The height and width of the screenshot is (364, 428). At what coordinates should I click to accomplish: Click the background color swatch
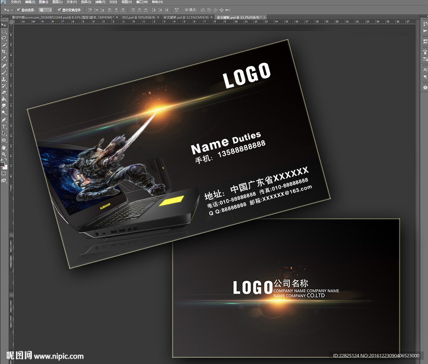[5, 167]
